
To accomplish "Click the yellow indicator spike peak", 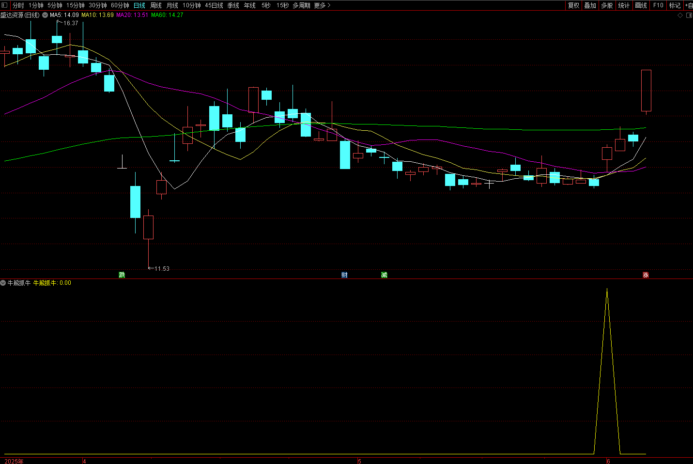I will 607,290.
